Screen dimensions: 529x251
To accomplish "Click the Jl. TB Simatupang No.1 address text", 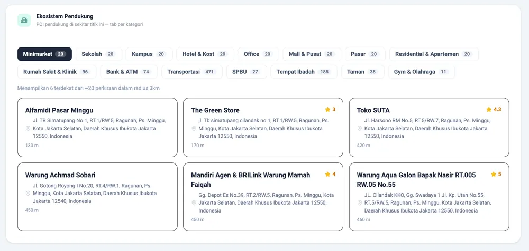I will coord(99,128).
